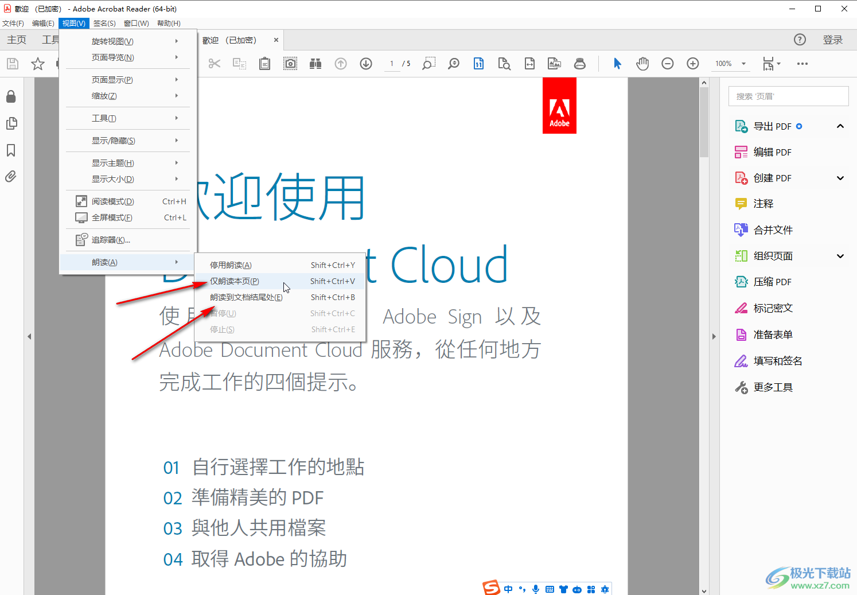This screenshot has width=857, height=595.
Task: Select 仅朗读本页 menu item
Action: (x=280, y=281)
